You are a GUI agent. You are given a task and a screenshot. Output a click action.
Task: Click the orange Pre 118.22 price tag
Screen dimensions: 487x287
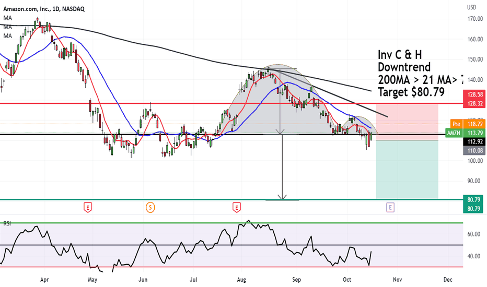468,124
